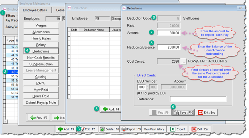This screenshot has height=138, width=249.
Task: Click the Reference text field
Action: (x=198, y=99)
